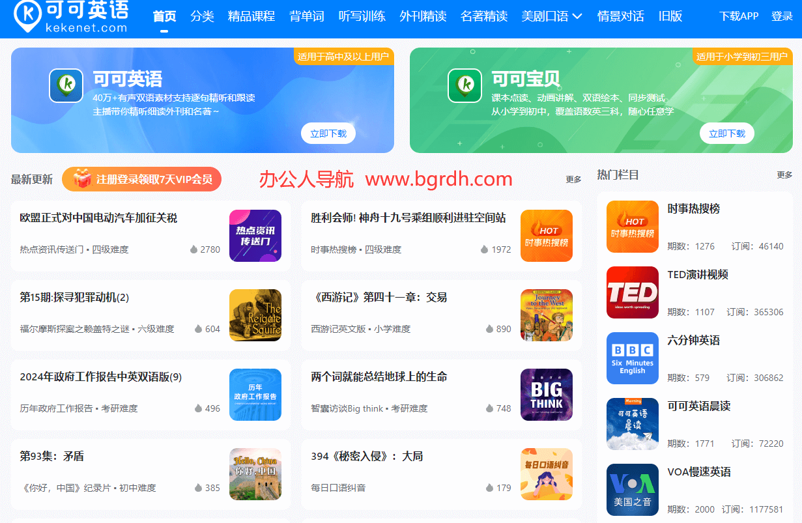The image size is (802, 523).
Task: Click the Big Think article thumbnail
Action: point(546,395)
